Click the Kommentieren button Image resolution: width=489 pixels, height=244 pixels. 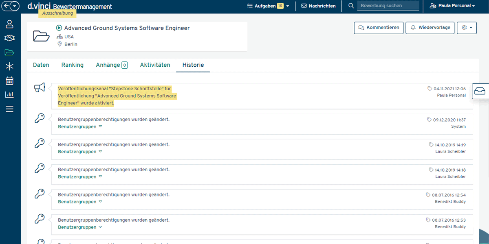(x=379, y=28)
